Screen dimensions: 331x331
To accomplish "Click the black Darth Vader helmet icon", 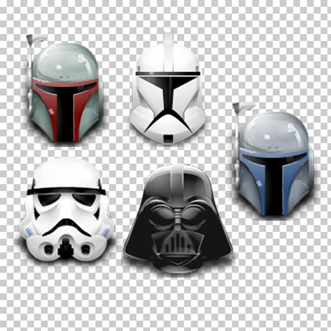I will point(178,219).
